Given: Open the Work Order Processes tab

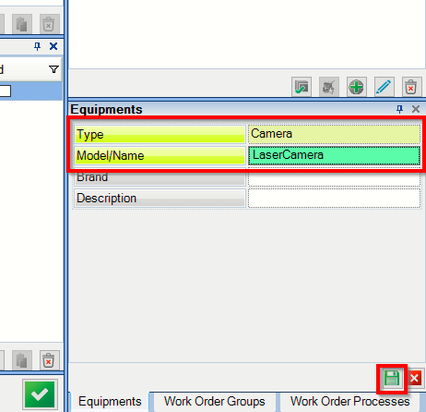Looking at the screenshot, I should click(x=349, y=402).
